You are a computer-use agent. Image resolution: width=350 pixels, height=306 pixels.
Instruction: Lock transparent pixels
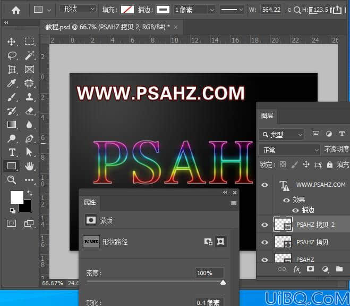pyautogui.click(x=283, y=164)
